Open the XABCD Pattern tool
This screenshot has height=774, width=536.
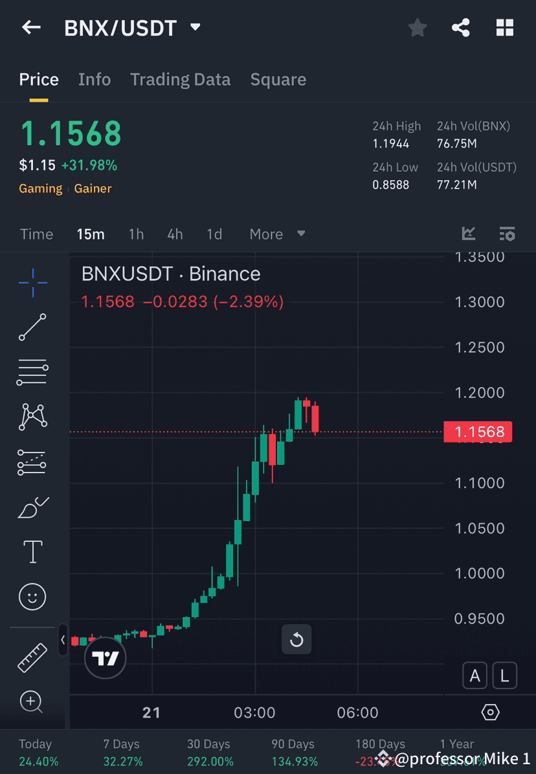click(32, 417)
